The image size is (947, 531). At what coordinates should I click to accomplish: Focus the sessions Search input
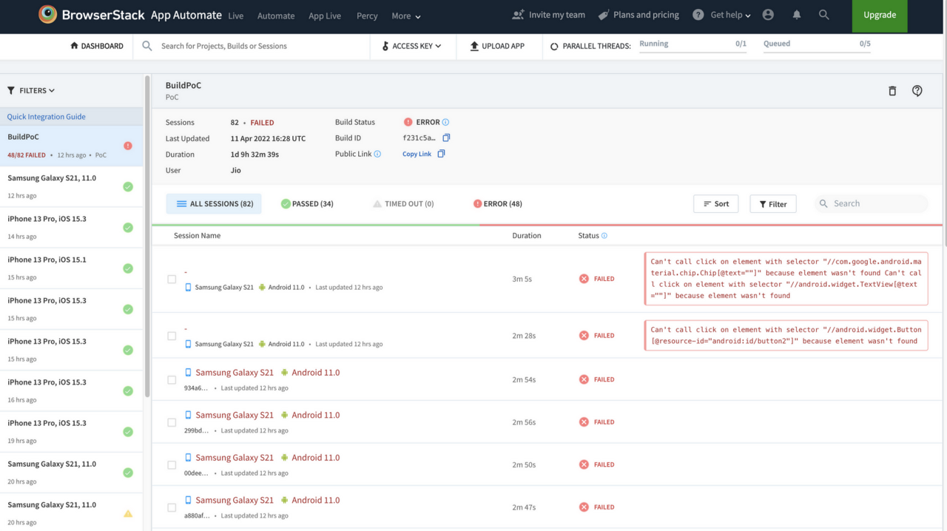[871, 203]
